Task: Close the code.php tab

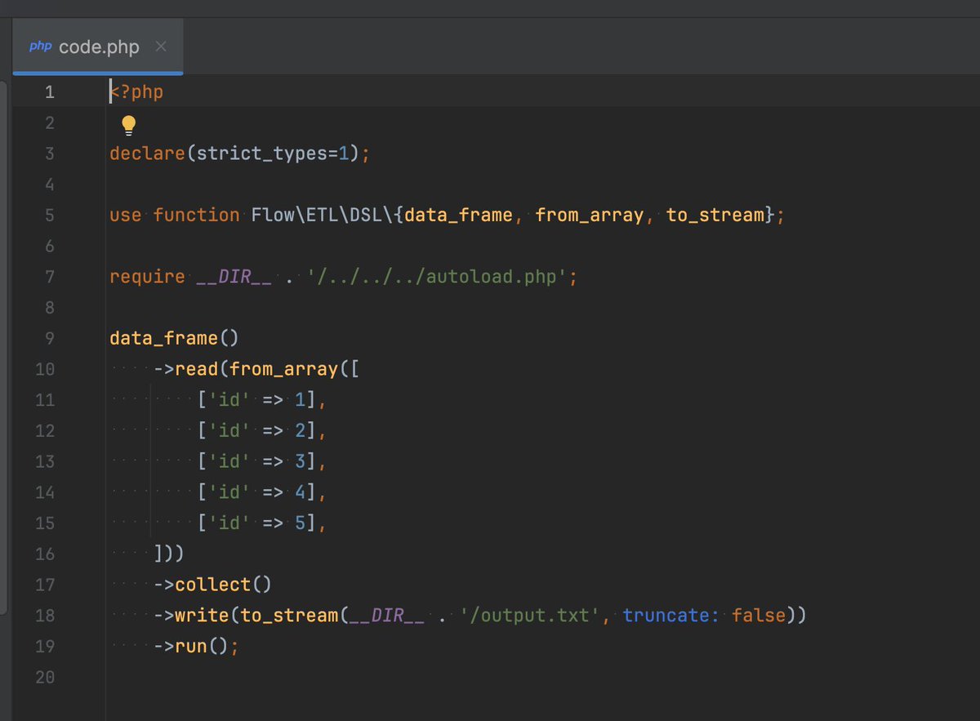Action: tap(161, 47)
